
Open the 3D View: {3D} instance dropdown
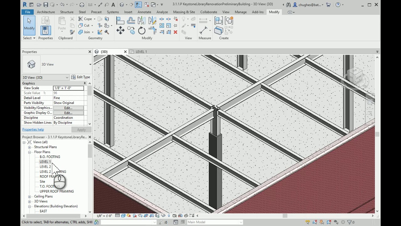click(x=67, y=78)
